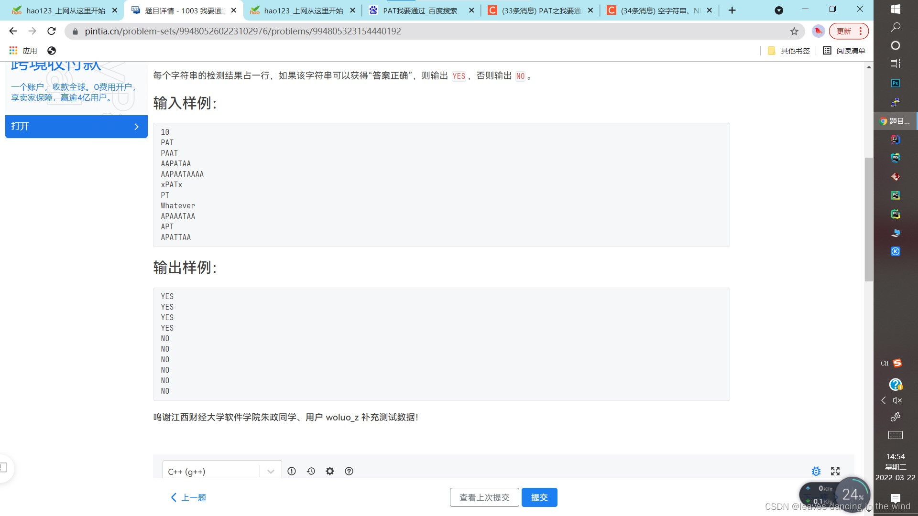Toggle the debug bug icon
This screenshot has width=918, height=516.
click(816, 471)
